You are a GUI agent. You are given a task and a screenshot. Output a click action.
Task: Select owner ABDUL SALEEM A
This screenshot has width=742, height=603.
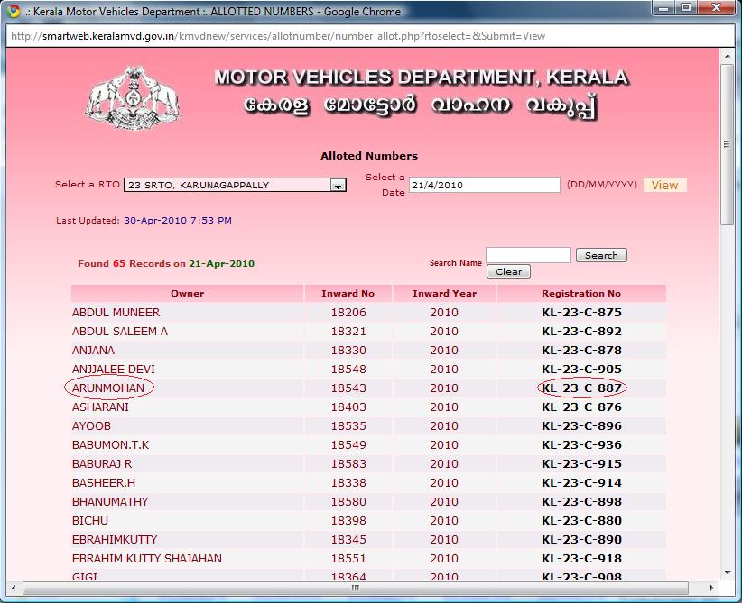pyautogui.click(x=120, y=332)
